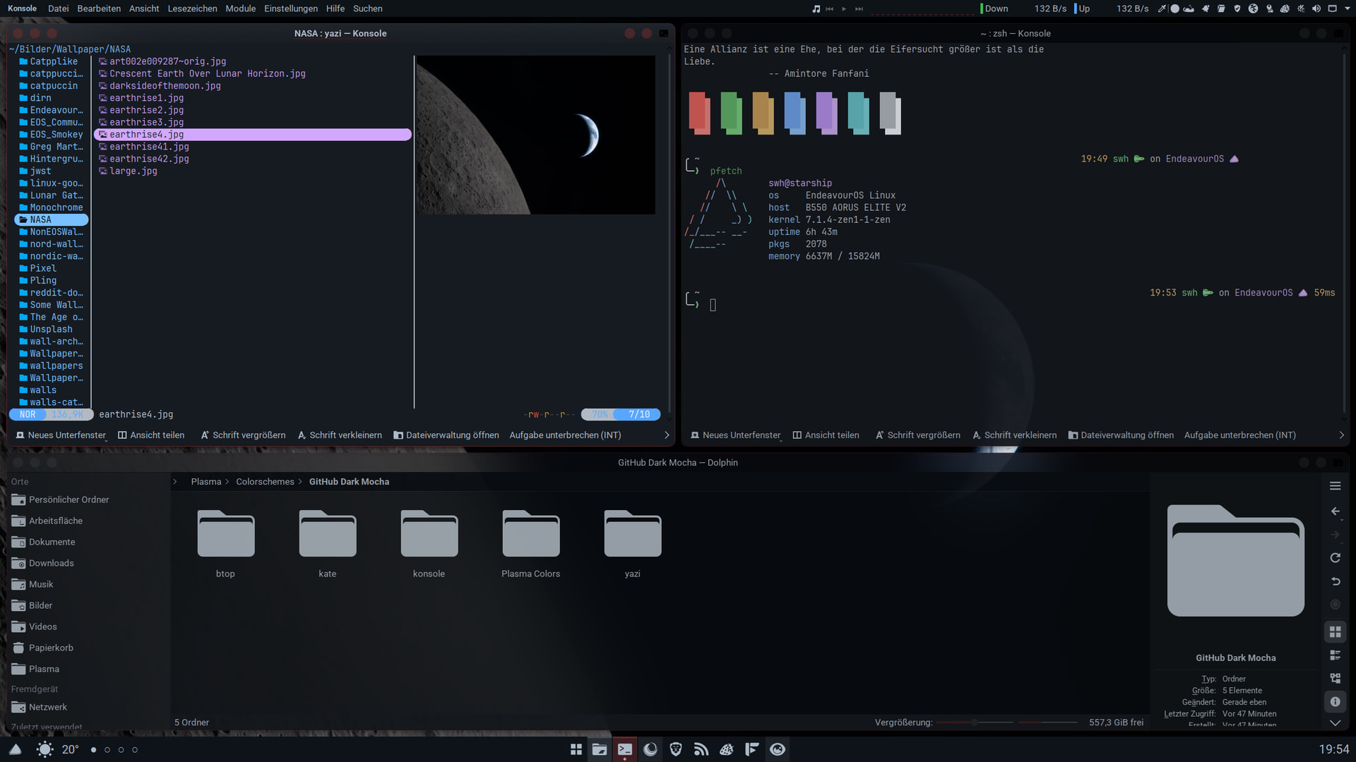Skip to next track in top panel
1356x762 pixels.
click(859, 8)
